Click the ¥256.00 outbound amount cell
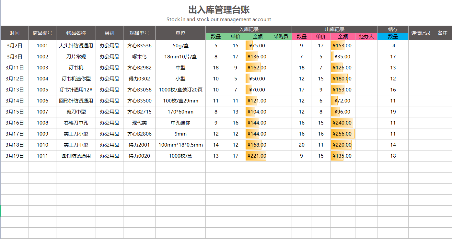Screen dimensions: 452x239 click(342, 134)
